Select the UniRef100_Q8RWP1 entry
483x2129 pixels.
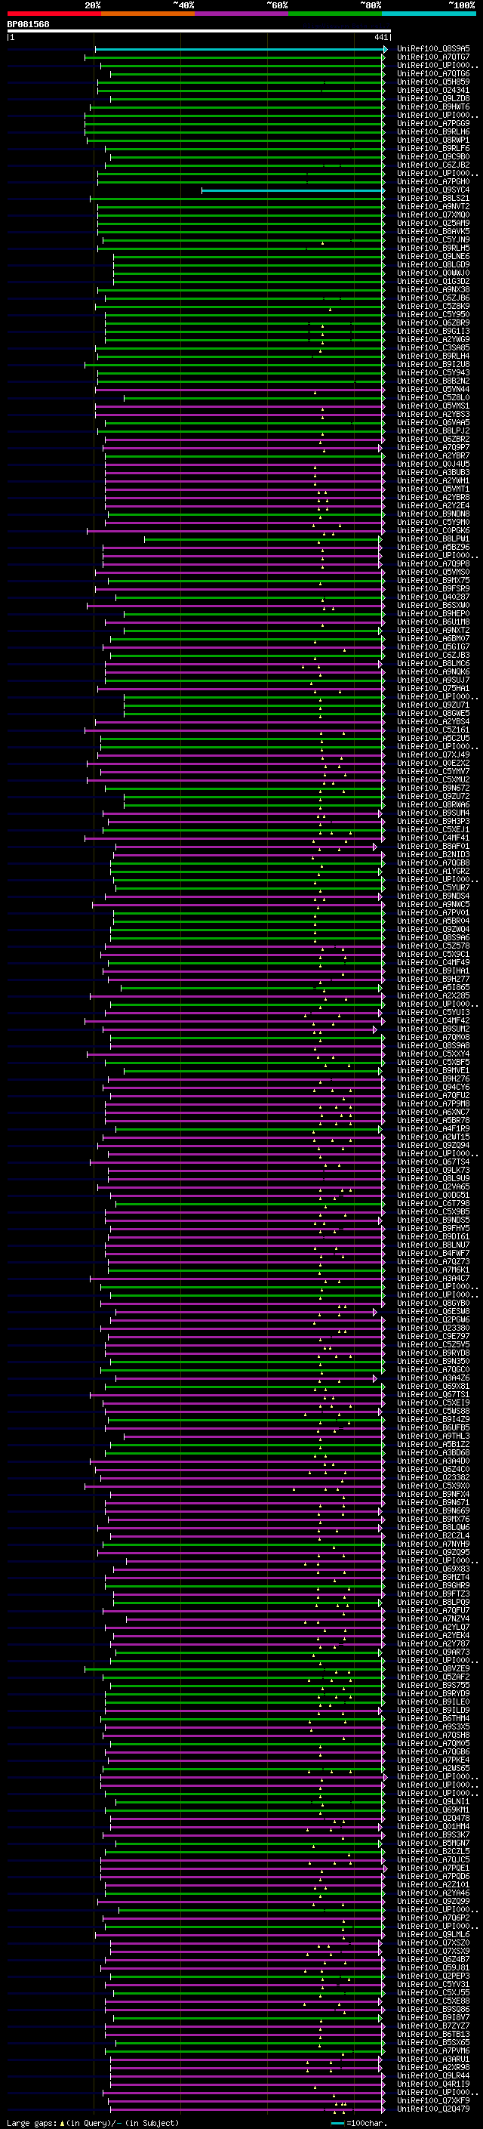[433, 140]
